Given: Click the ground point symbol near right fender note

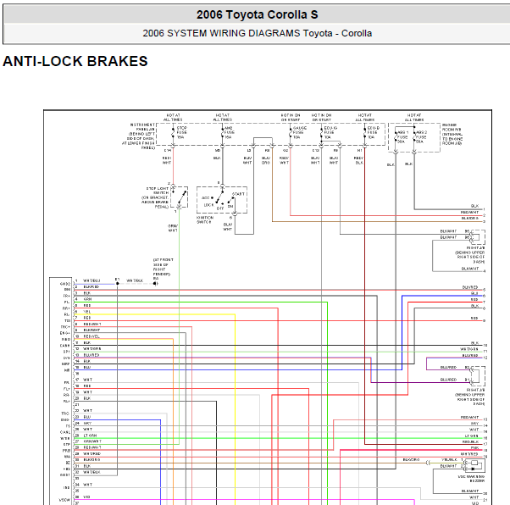Looking at the screenshot, I should tap(156, 283).
